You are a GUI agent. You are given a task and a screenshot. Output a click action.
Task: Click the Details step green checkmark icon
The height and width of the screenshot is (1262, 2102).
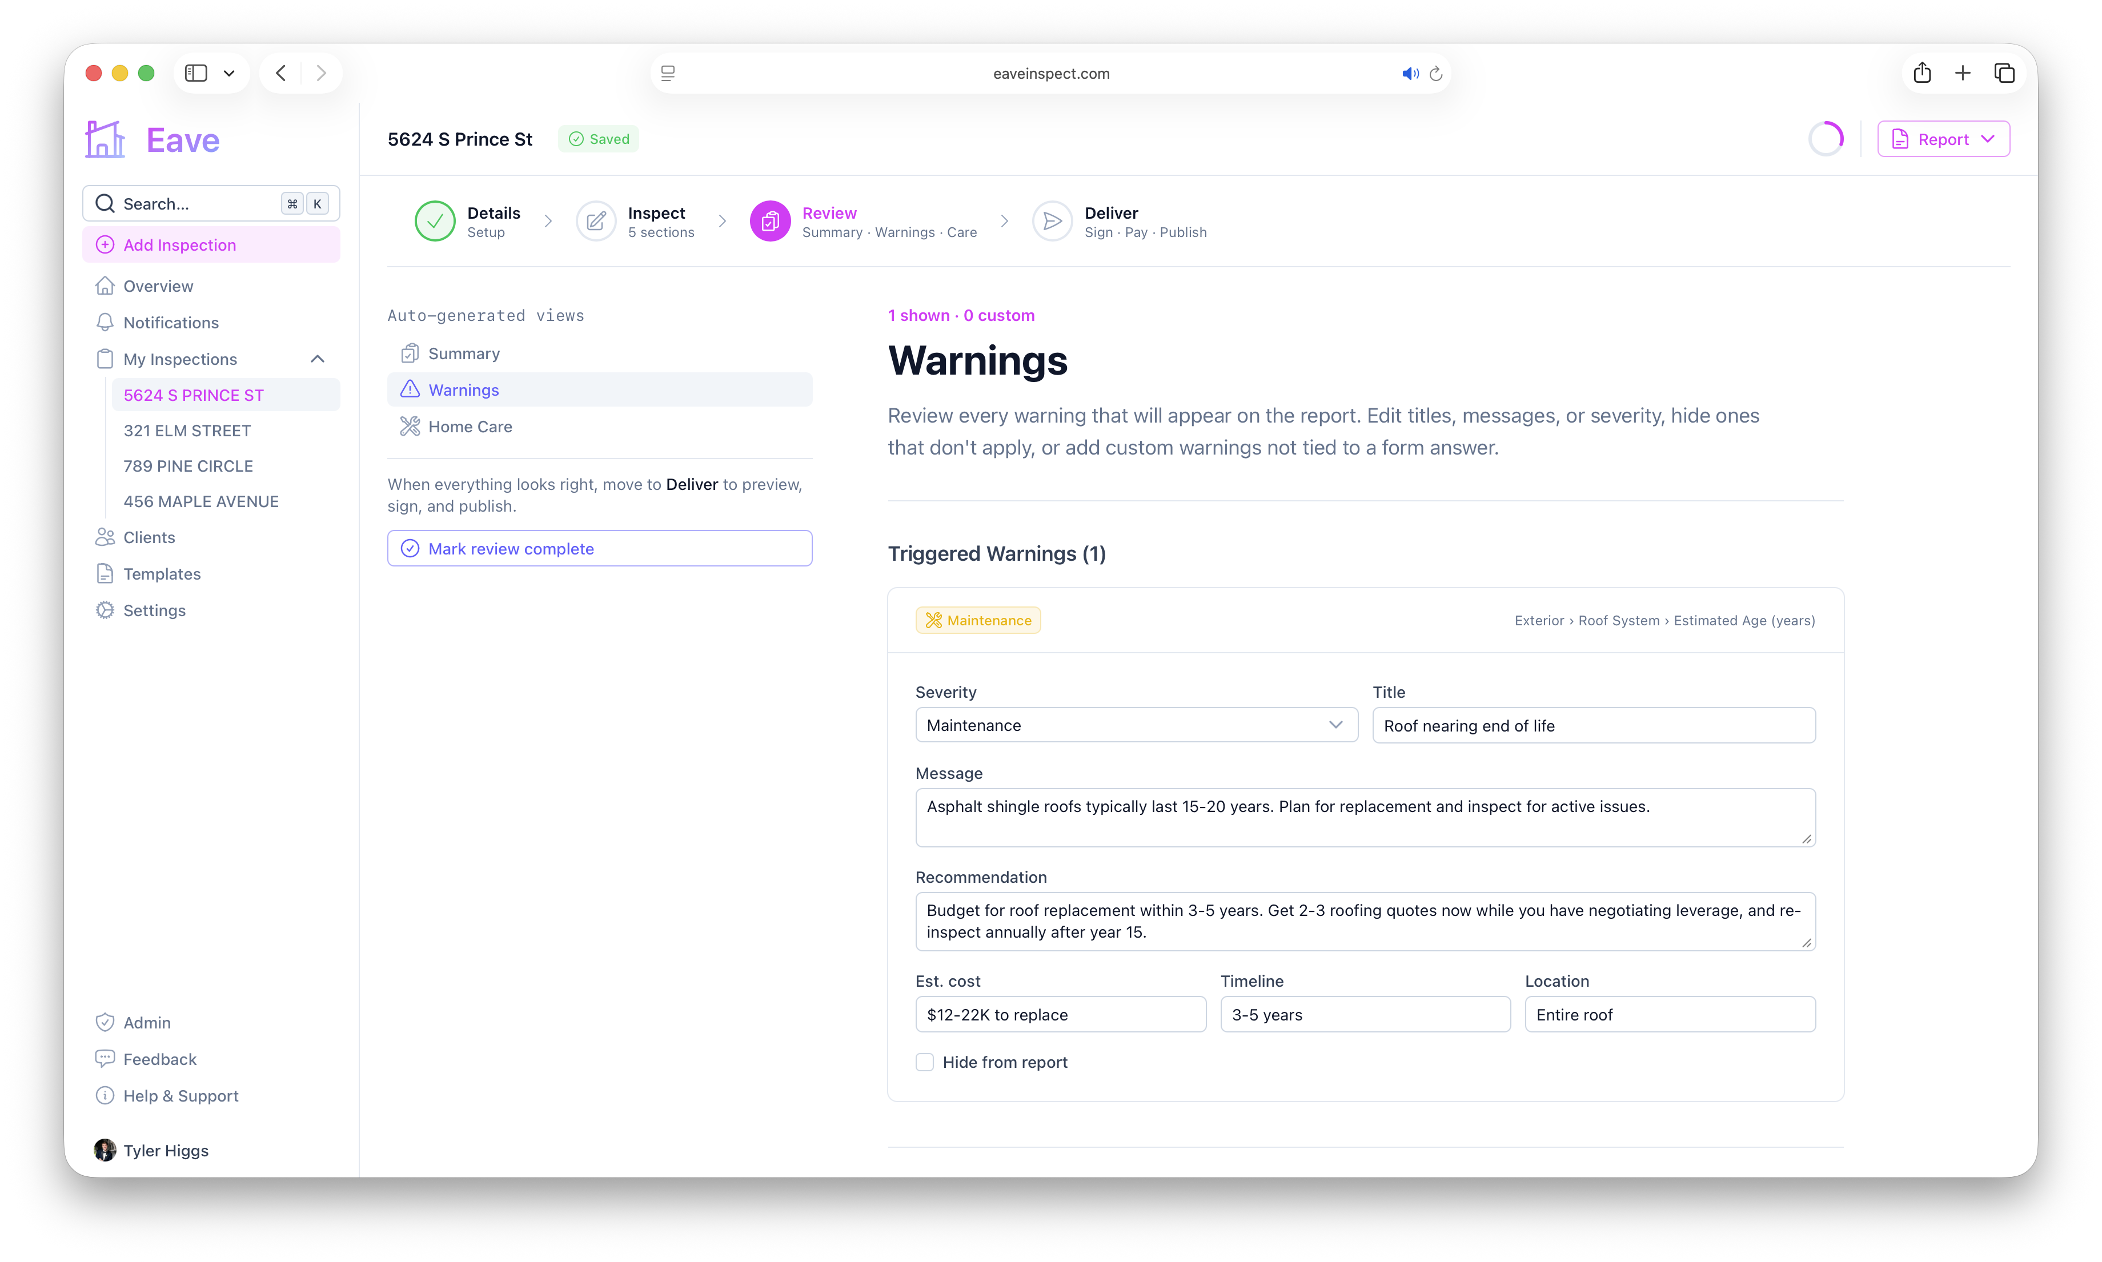(435, 221)
